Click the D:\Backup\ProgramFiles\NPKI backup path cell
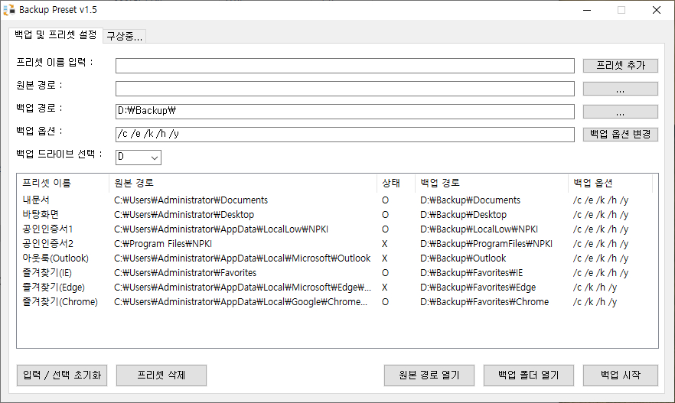Image resolution: width=675 pixels, height=403 pixels. point(487,244)
